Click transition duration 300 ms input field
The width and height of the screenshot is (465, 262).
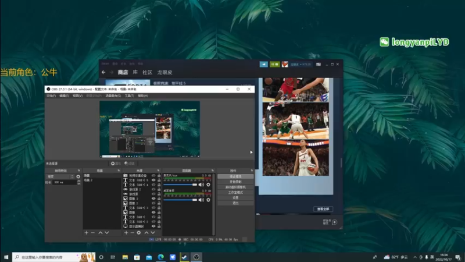click(65, 182)
